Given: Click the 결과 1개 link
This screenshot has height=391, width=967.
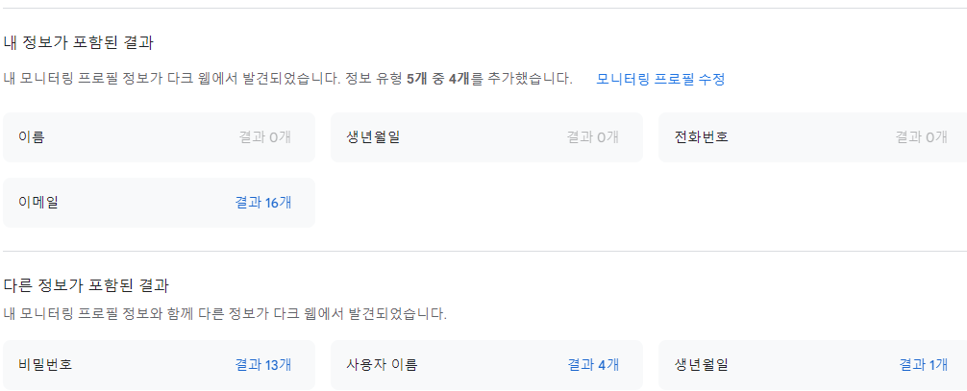Looking at the screenshot, I should [x=924, y=365].
